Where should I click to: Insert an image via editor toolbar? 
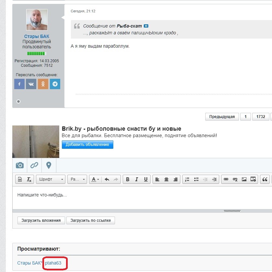pos(244,179)
